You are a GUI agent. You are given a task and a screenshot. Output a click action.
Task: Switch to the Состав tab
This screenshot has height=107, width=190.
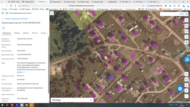(43, 33)
